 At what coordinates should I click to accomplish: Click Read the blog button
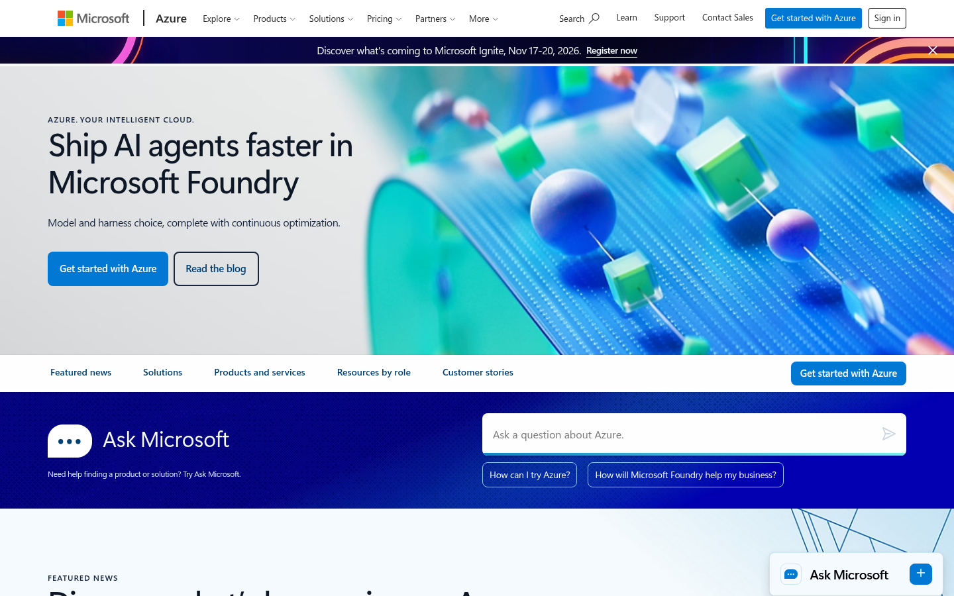click(x=216, y=269)
